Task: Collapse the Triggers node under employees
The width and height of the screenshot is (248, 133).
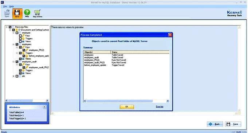Action: pyautogui.click(x=17, y=53)
